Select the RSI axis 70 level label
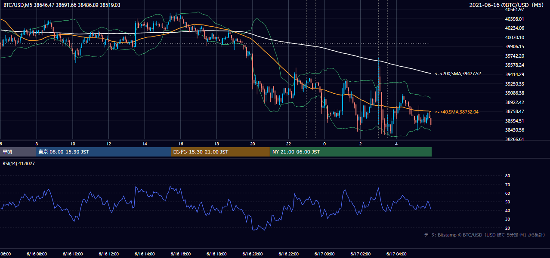The width and height of the screenshot is (550, 258). point(507,184)
